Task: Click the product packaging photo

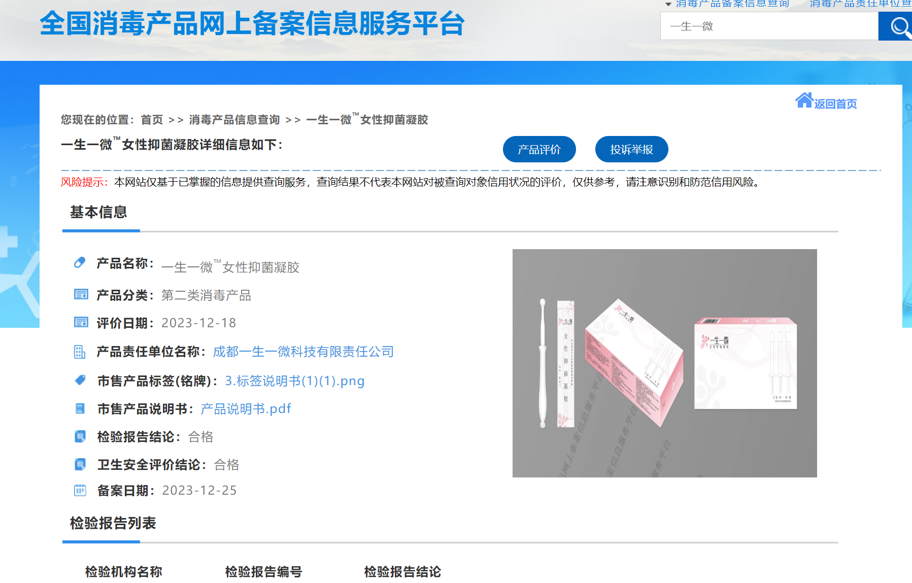Action: [x=665, y=363]
